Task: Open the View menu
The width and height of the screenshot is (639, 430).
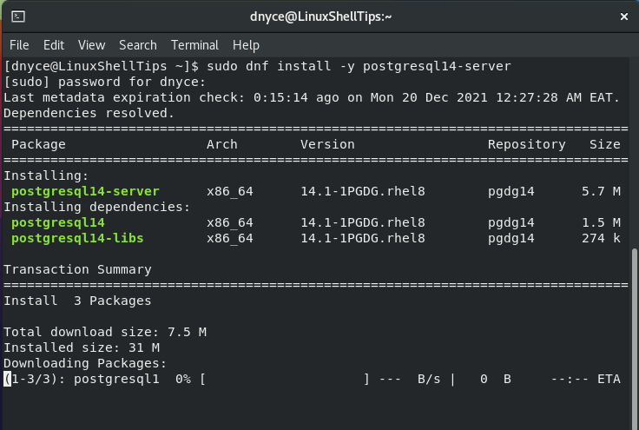Action: (92, 45)
